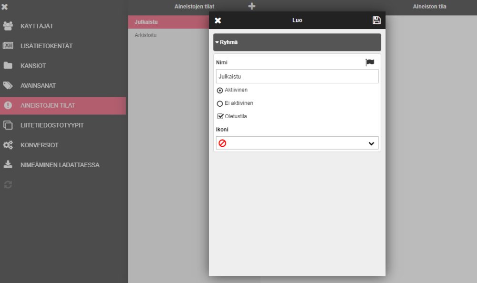Collapse the Ryhmä group header

coord(297,42)
